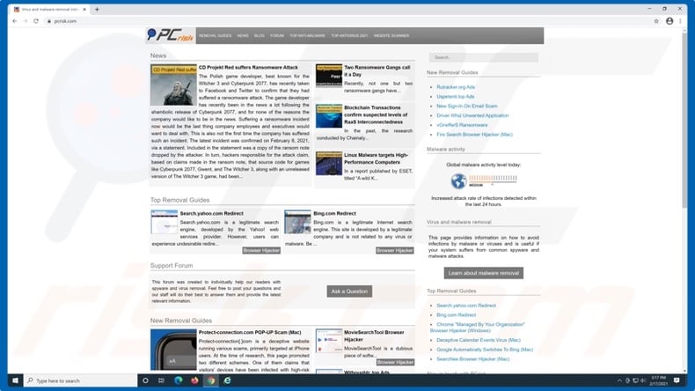The width and height of the screenshot is (695, 391).
Task: Open the Chrome three-dot menu
Action: 680,21
